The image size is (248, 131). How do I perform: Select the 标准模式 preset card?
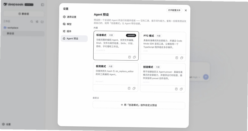click(x=116, y=46)
